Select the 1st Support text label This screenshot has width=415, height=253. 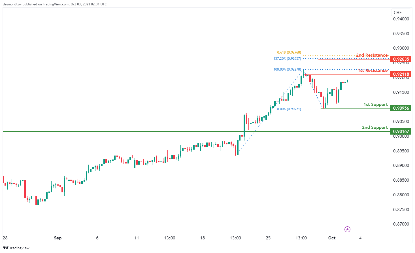coord(376,105)
